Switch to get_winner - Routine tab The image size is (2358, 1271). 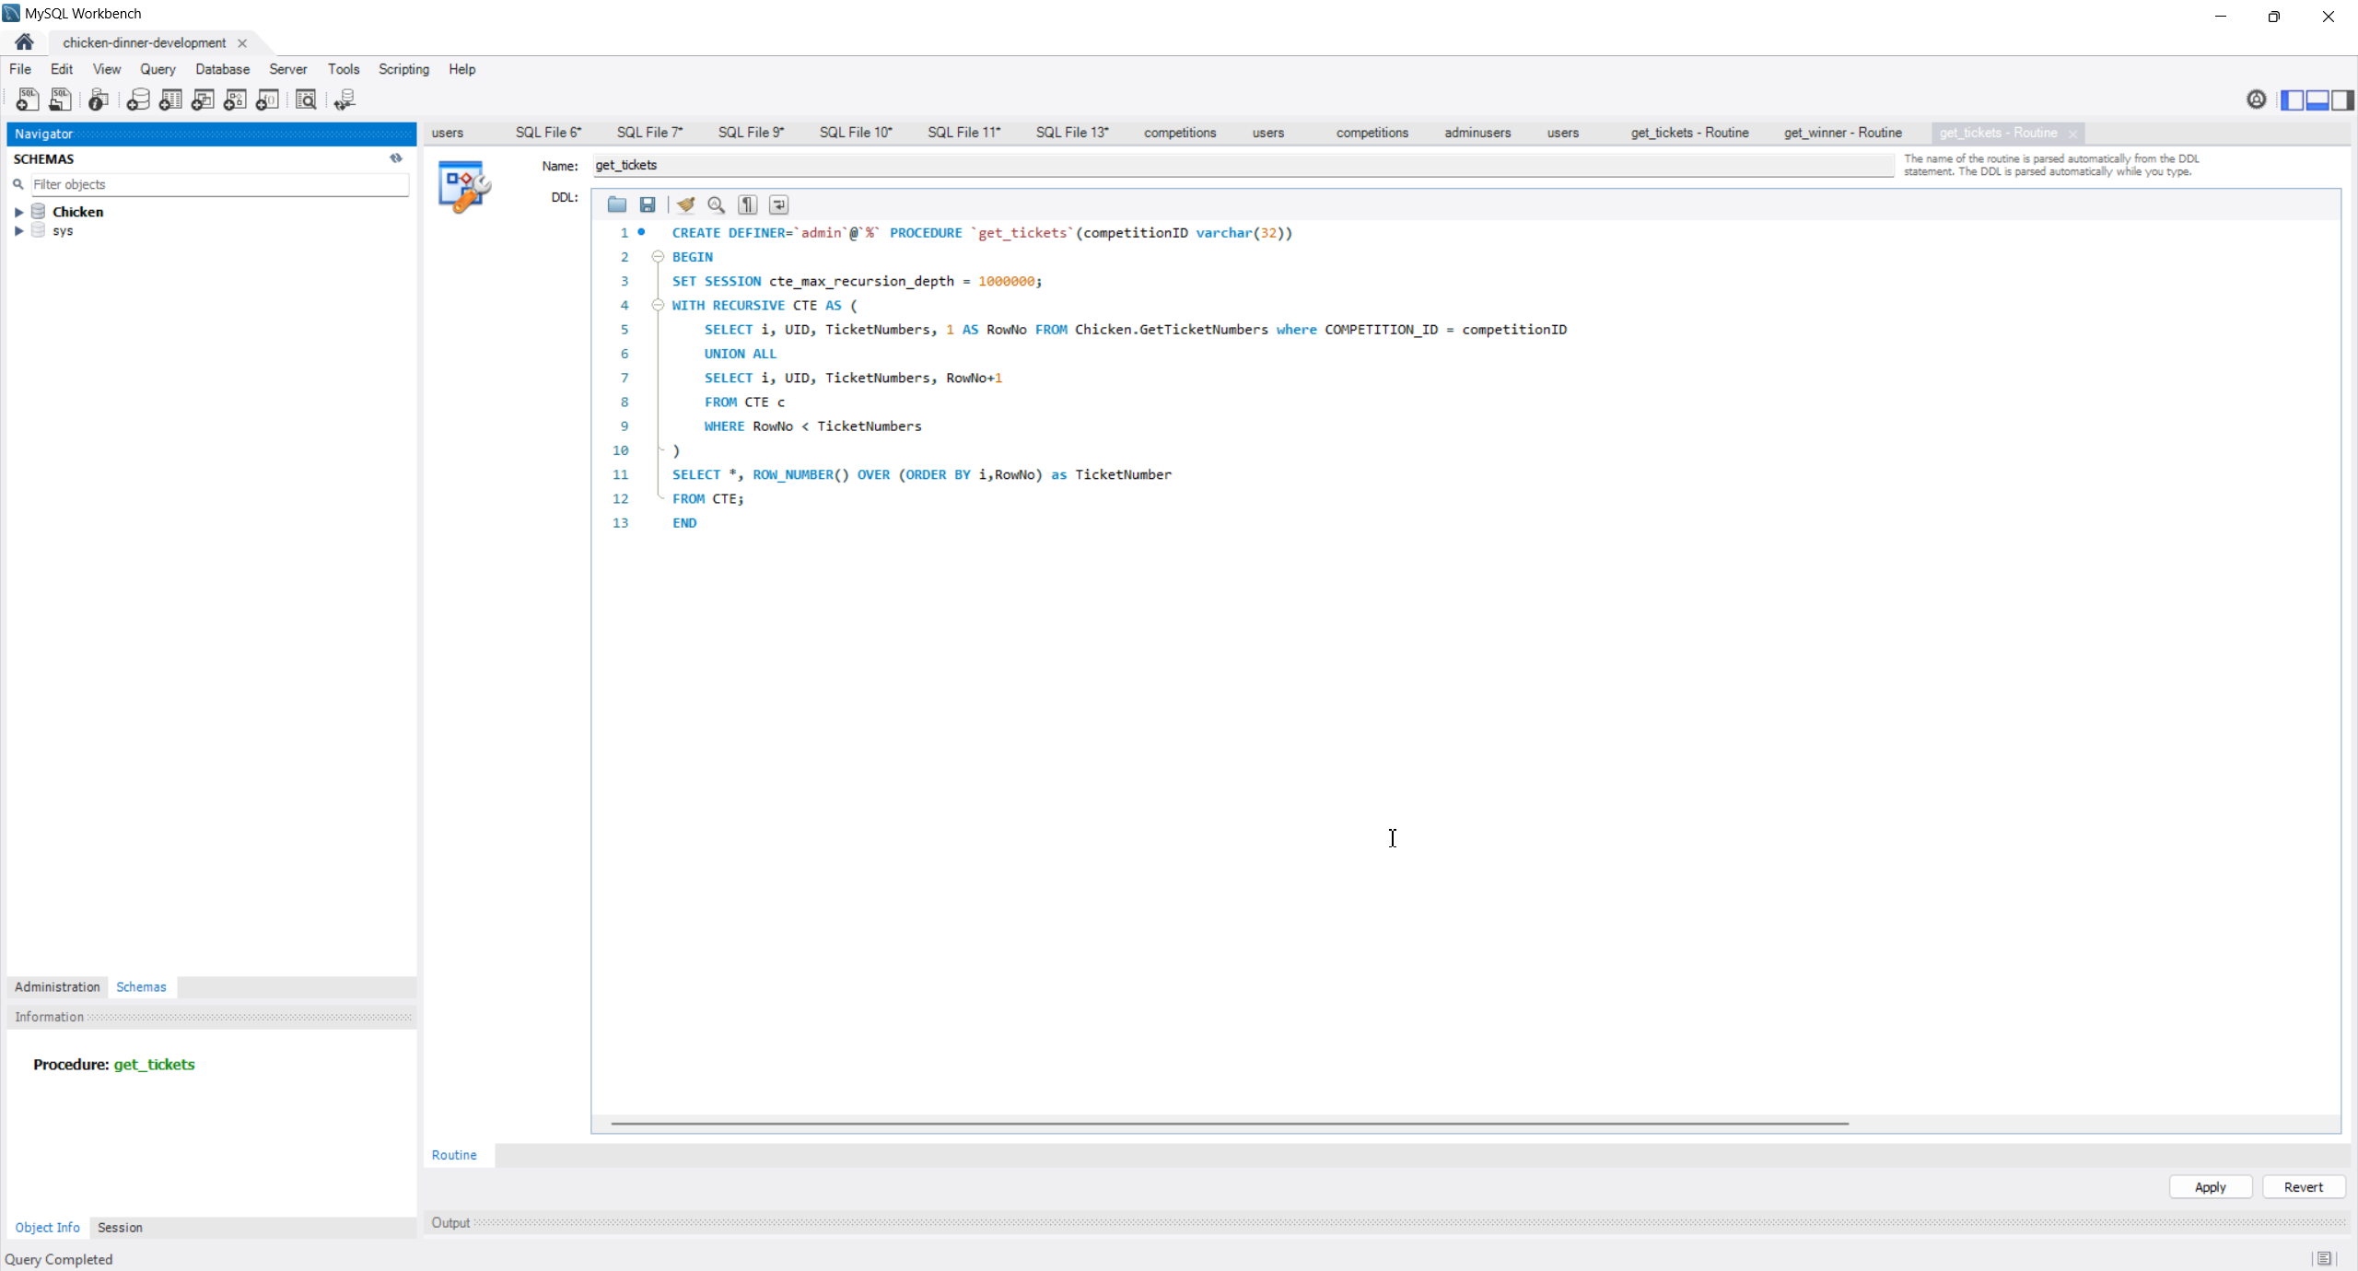coord(1842,133)
